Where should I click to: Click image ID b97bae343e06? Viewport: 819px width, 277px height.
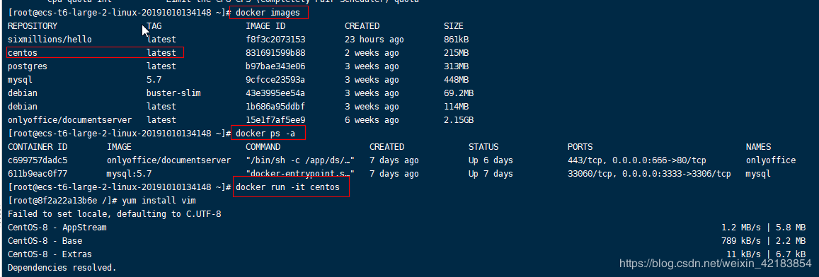pos(275,66)
